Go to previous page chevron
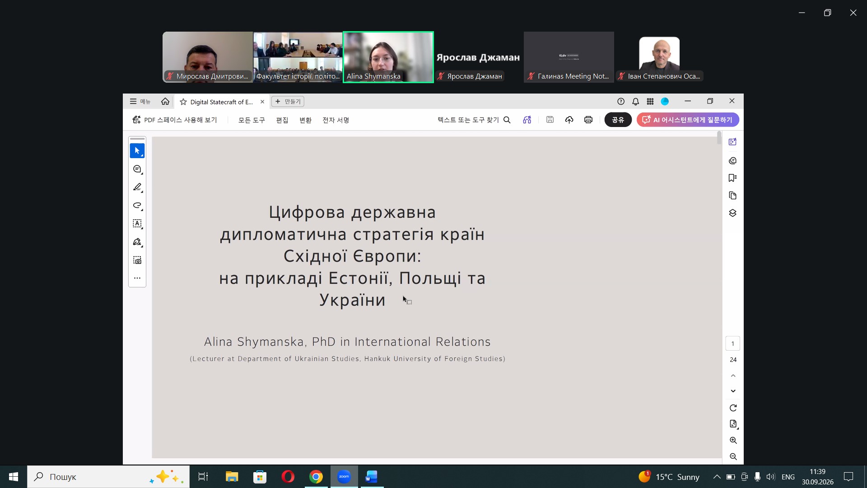Image resolution: width=867 pixels, height=488 pixels. coord(733,375)
